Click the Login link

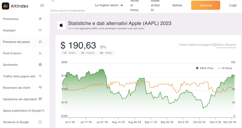click(x=233, y=5)
